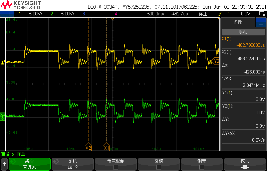Image resolution: width=267 pixels, height=171 pixels.
Task: Click the Keysight Technologies logo
Action: tap(21, 5)
